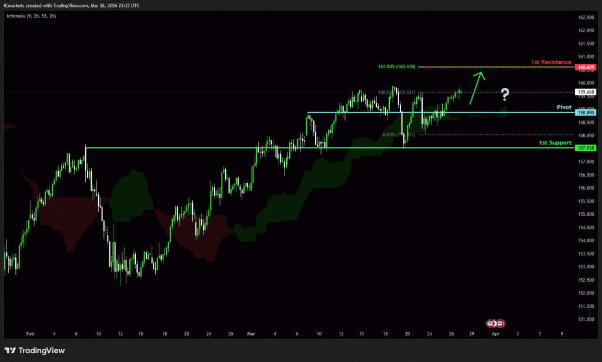Select the blue 158.880 pivot price tag
This screenshot has width=602, height=362.
(x=586, y=113)
